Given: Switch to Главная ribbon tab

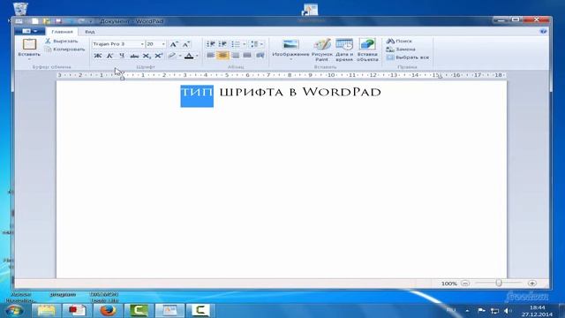Looking at the screenshot, I should pyautogui.click(x=62, y=32).
